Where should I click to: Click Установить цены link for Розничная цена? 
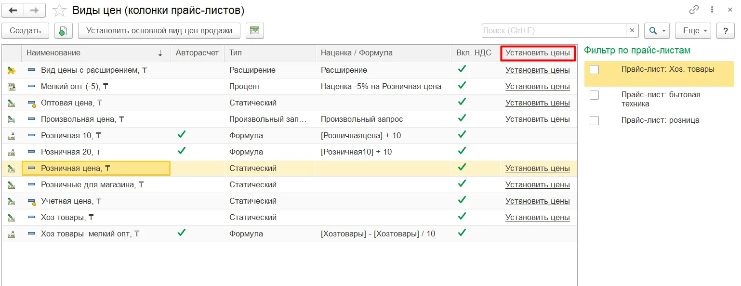click(x=538, y=169)
